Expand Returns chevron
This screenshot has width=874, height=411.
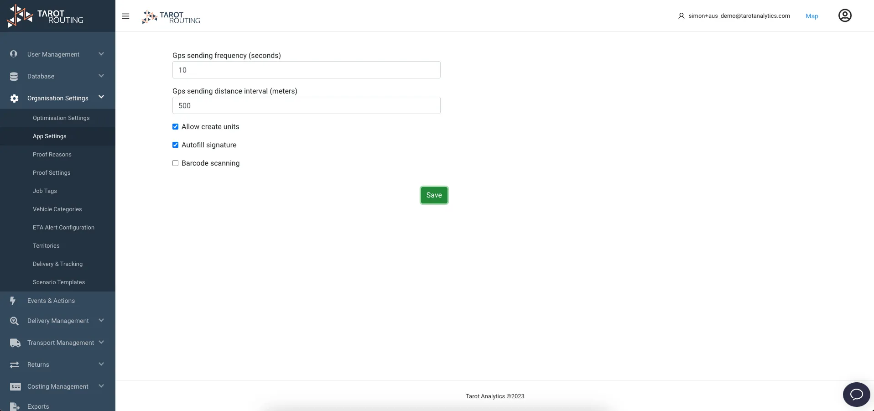coord(101,364)
